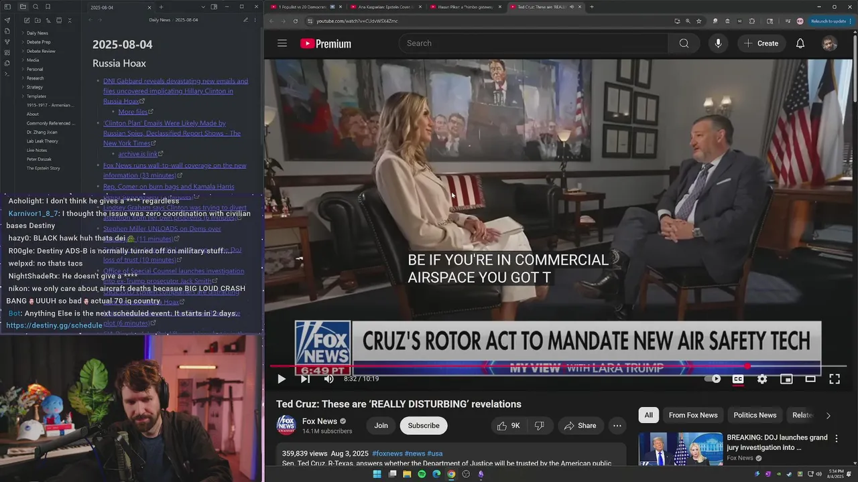This screenshot has width=858, height=482.
Task: Open Obsidian's bookmarks icon
Action: (48, 7)
